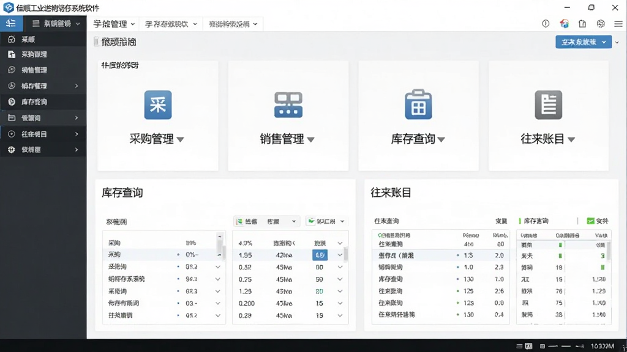Image resolution: width=627 pixels, height=352 pixels.
Task: Click the text label left of green-bar 库存查询
Action: [x=501, y=221]
